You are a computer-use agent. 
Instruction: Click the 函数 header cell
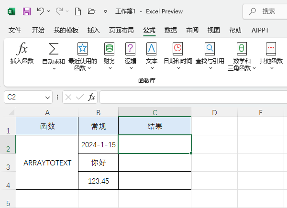coord(47,126)
